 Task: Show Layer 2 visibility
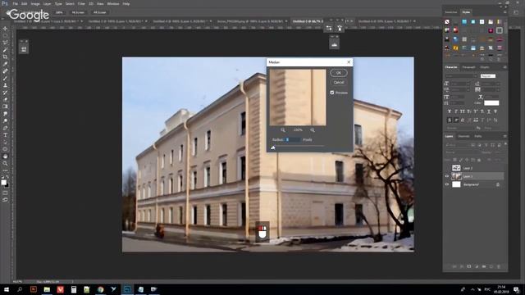[x=446, y=168]
